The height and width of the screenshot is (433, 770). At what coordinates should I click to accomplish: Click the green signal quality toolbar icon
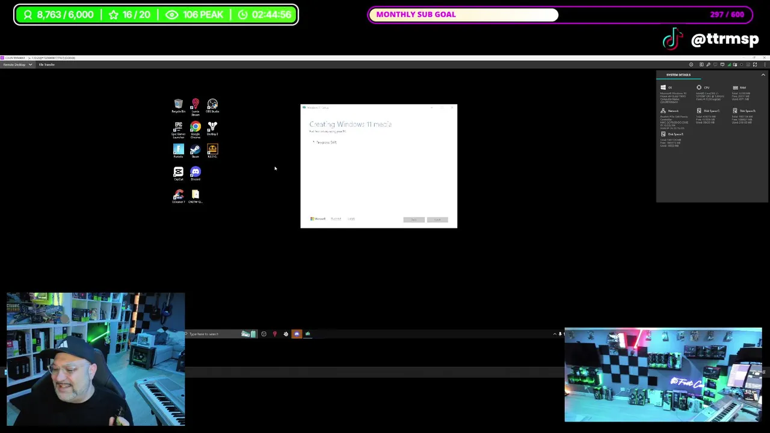point(729,64)
